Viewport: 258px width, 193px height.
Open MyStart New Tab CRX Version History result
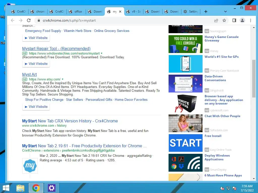coord(70,121)
